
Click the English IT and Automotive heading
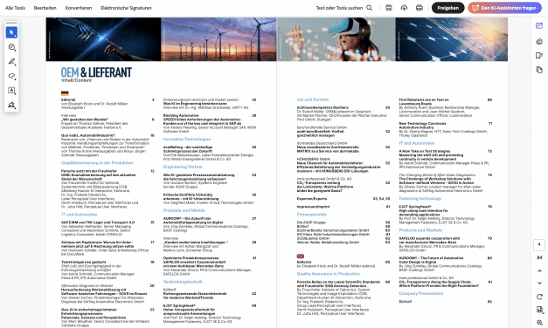click(x=417, y=143)
